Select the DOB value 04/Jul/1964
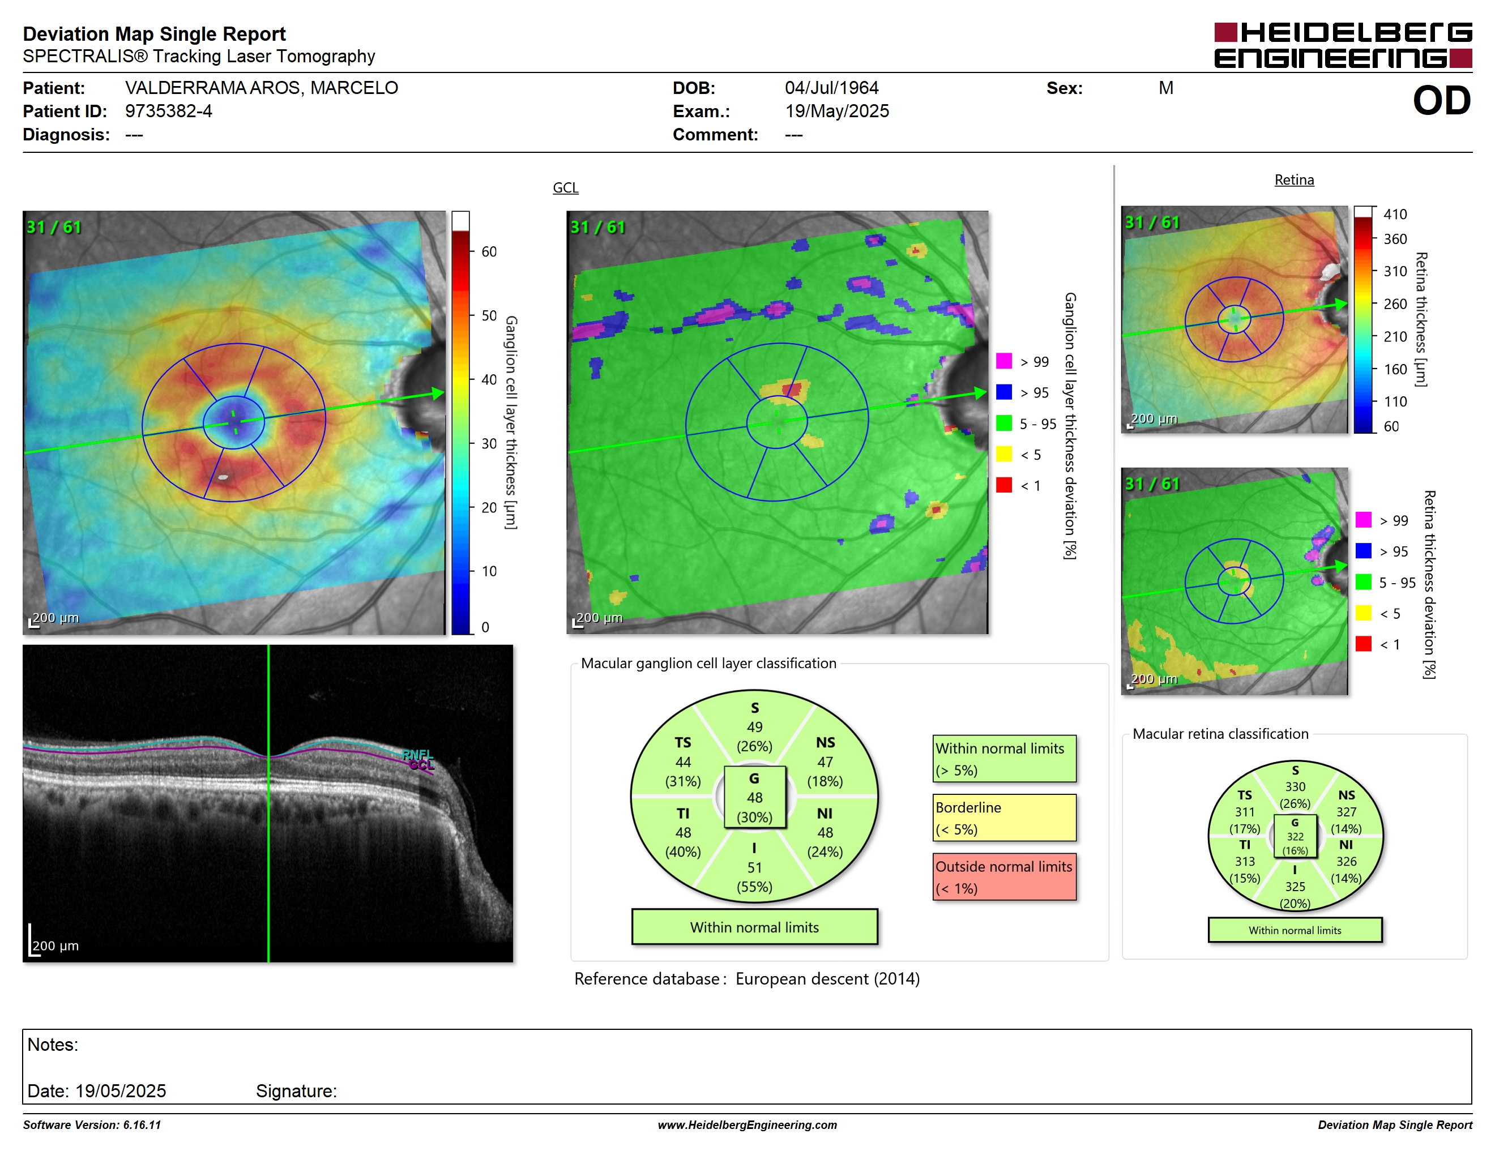Screen dimensions: 1495x1155 pos(832,88)
